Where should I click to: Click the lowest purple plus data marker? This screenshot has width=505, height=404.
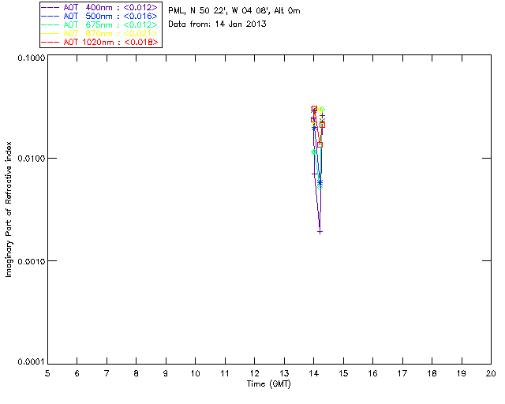click(x=320, y=232)
